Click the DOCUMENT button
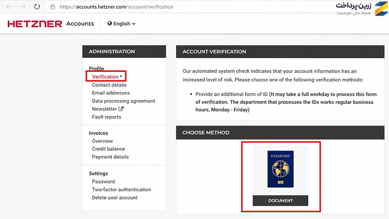 tap(281, 201)
